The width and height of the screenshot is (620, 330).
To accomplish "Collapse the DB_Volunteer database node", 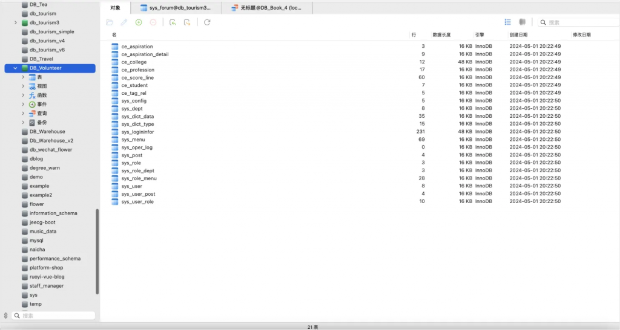I will click(x=15, y=68).
